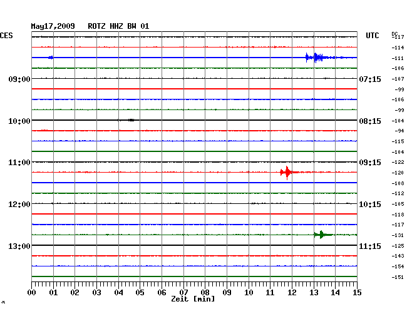This screenshot has width=407, height=309.
Task: Click the DC offset value -105
Action: [398, 204]
